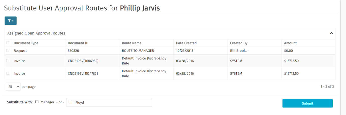Screen dimensions: 346x115
Task: Enable the Manager substitute checkbox
Action: [x=37, y=102]
